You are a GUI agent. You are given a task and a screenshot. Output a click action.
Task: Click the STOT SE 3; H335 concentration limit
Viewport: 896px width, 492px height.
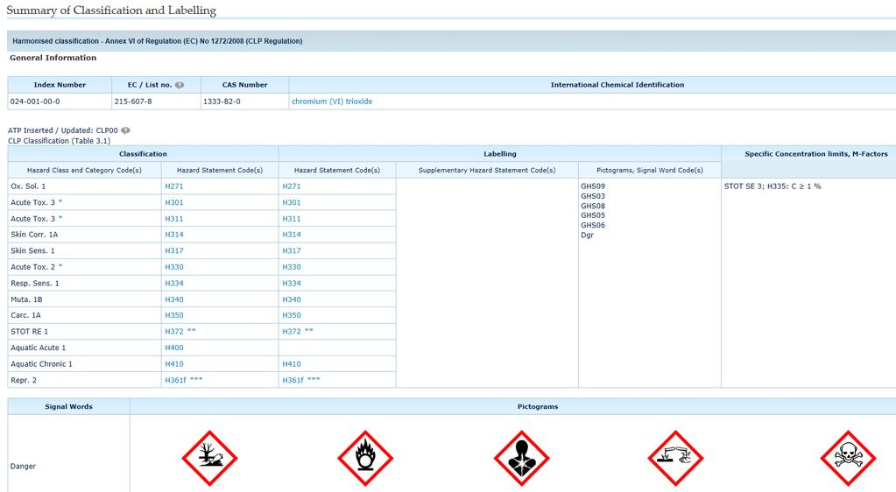pos(773,186)
